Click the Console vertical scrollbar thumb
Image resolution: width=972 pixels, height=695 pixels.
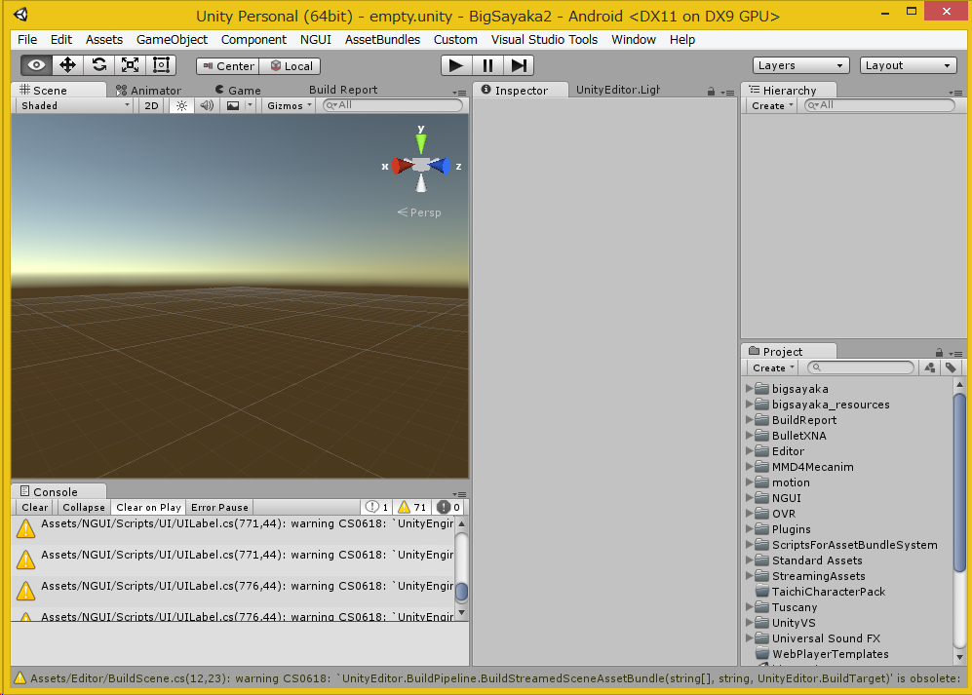tap(461, 592)
